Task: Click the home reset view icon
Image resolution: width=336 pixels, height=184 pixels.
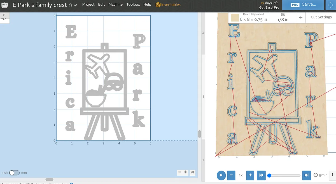Action: point(193,172)
